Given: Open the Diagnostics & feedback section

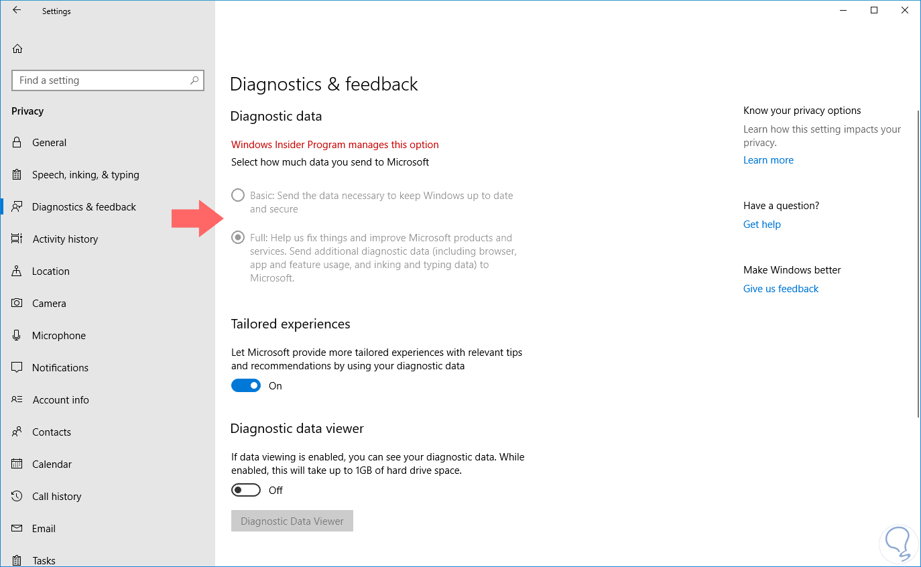Looking at the screenshot, I should (107, 206).
